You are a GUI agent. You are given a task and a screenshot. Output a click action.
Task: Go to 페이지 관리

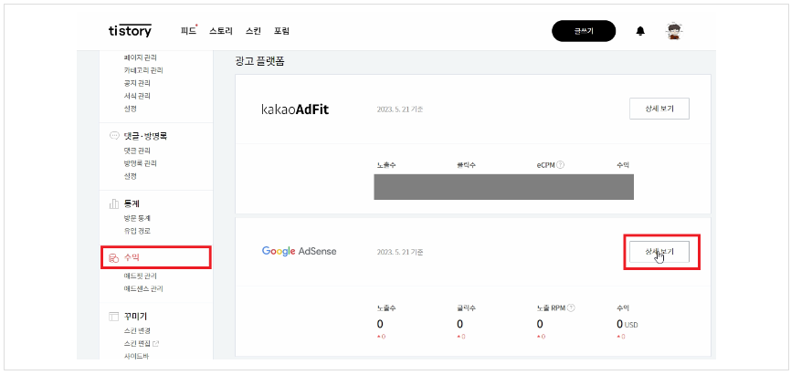[141, 58]
